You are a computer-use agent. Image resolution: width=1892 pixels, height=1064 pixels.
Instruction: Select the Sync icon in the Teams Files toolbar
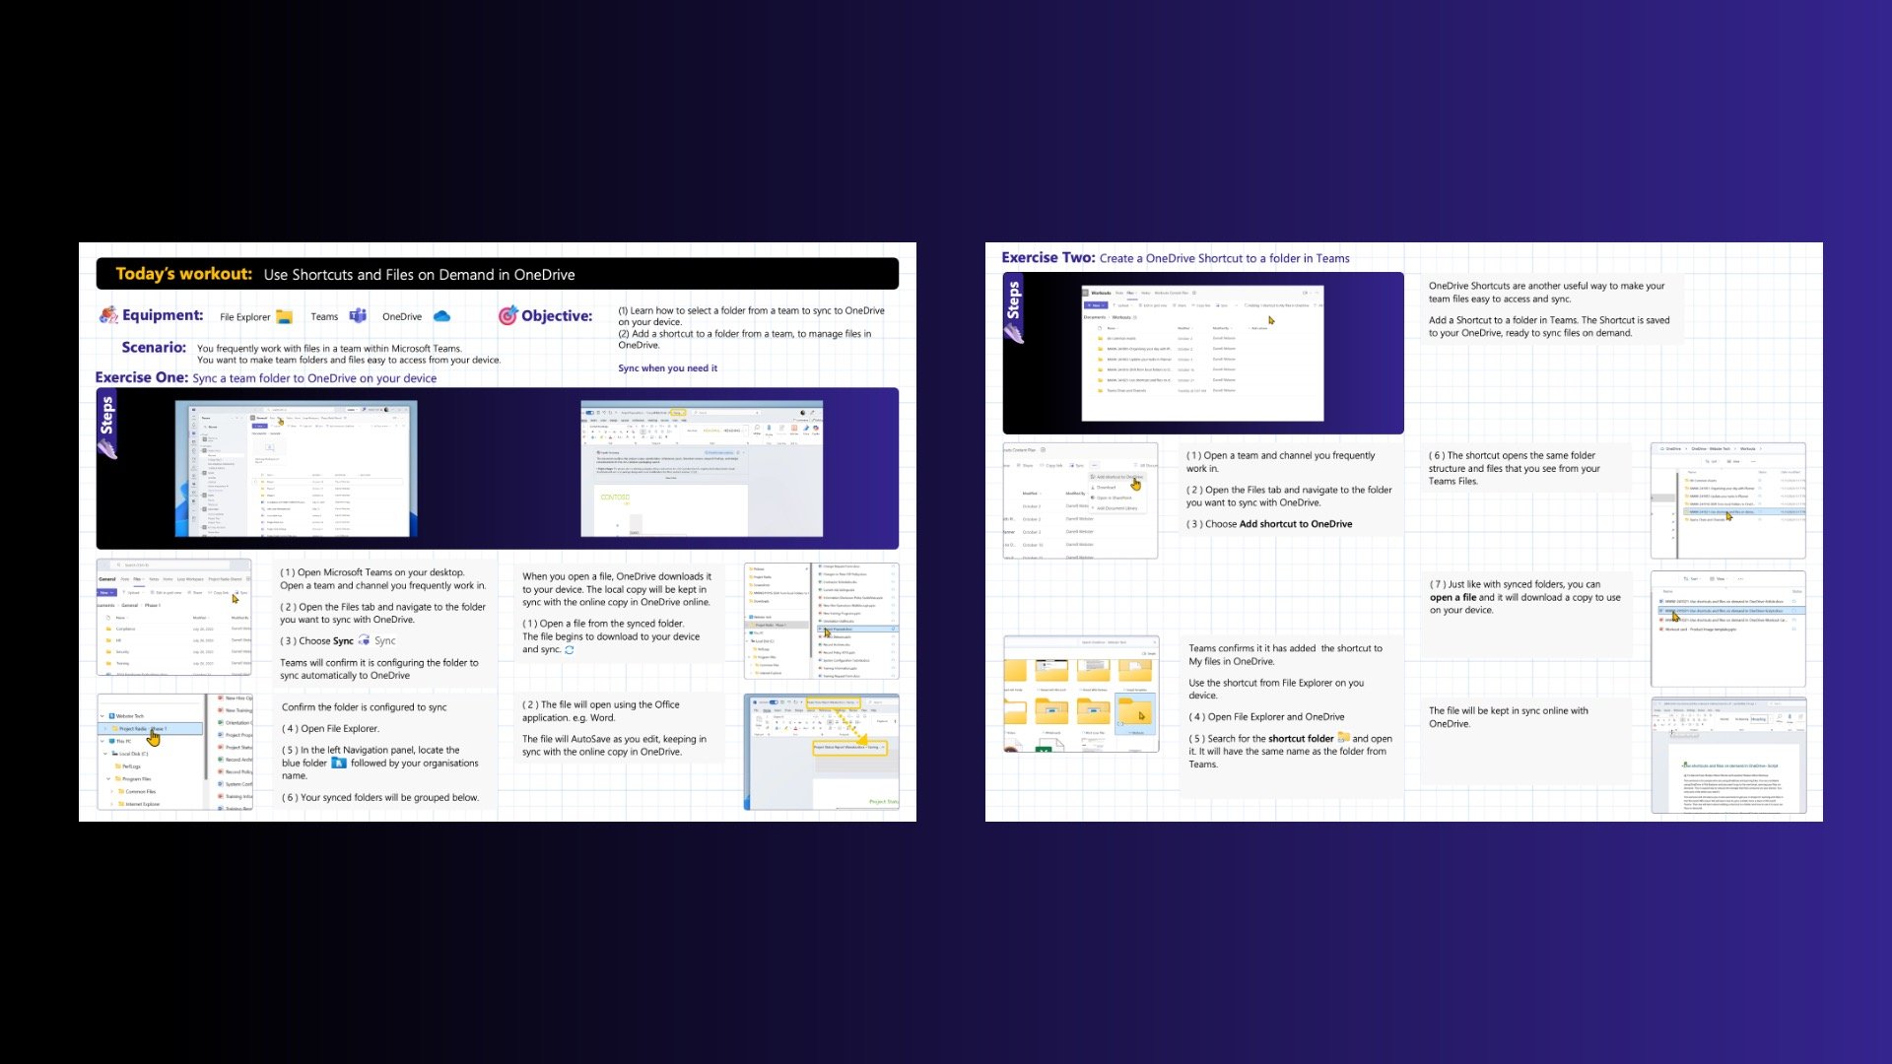tap(237, 592)
